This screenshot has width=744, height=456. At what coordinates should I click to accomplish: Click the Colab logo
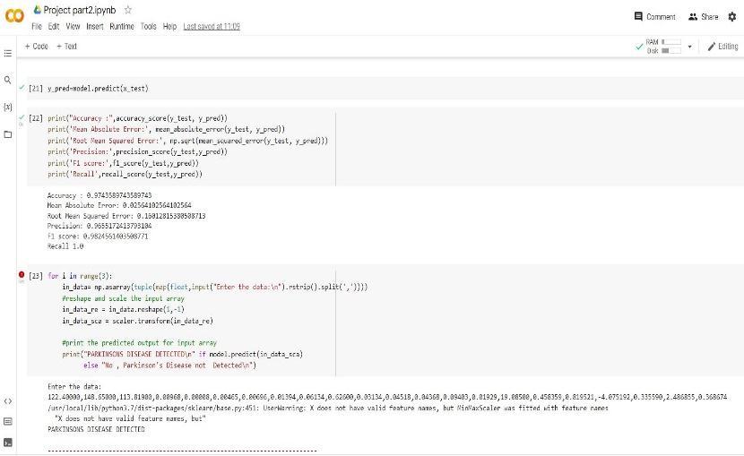14,17
